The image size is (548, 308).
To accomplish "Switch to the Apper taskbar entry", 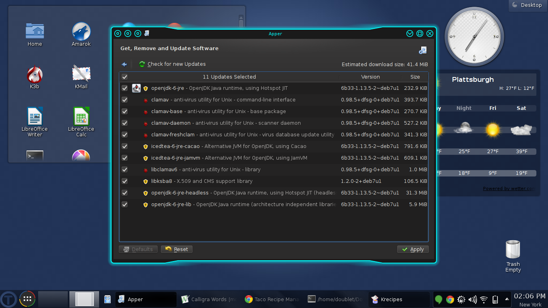I will pos(146,299).
